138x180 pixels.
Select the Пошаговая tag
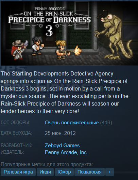(89, 172)
